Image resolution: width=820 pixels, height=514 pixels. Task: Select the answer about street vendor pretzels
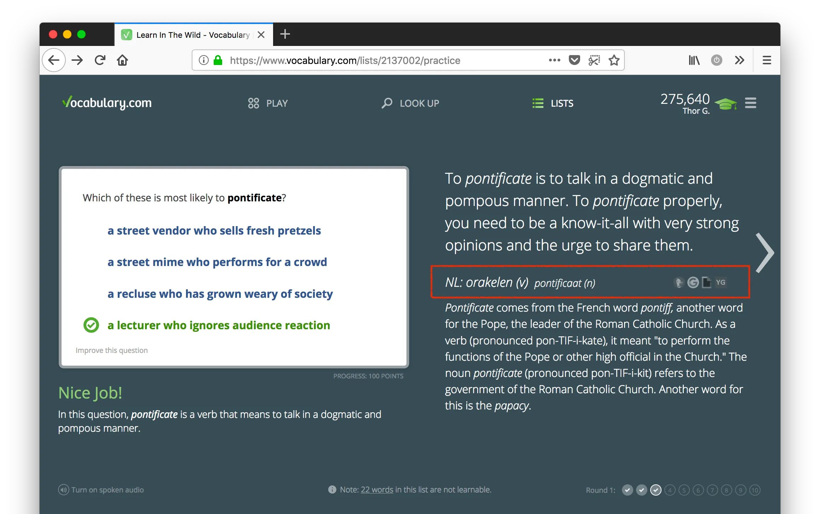(214, 231)
